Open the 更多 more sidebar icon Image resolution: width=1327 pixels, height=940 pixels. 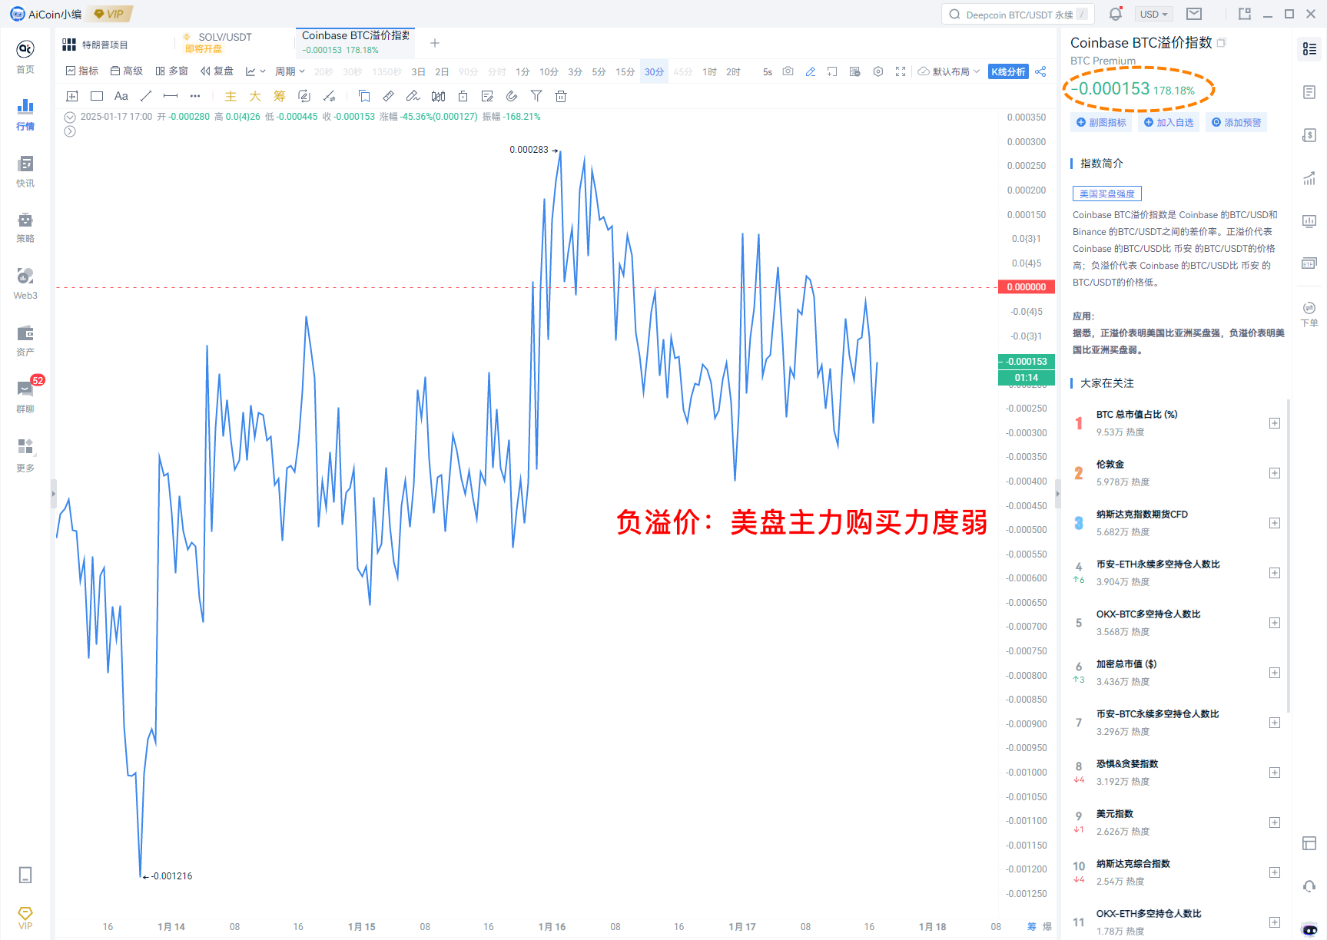pos(25,455)
